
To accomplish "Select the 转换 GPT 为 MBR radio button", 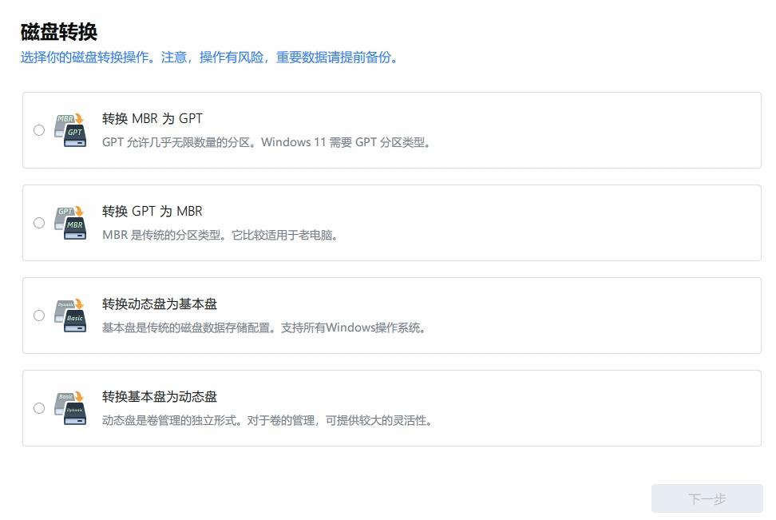I will tap(39, 223).
